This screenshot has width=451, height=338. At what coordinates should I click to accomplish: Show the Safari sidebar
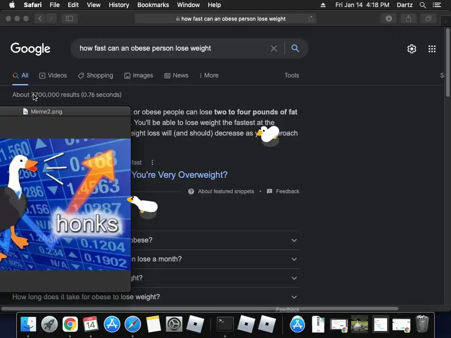[69, 18]
